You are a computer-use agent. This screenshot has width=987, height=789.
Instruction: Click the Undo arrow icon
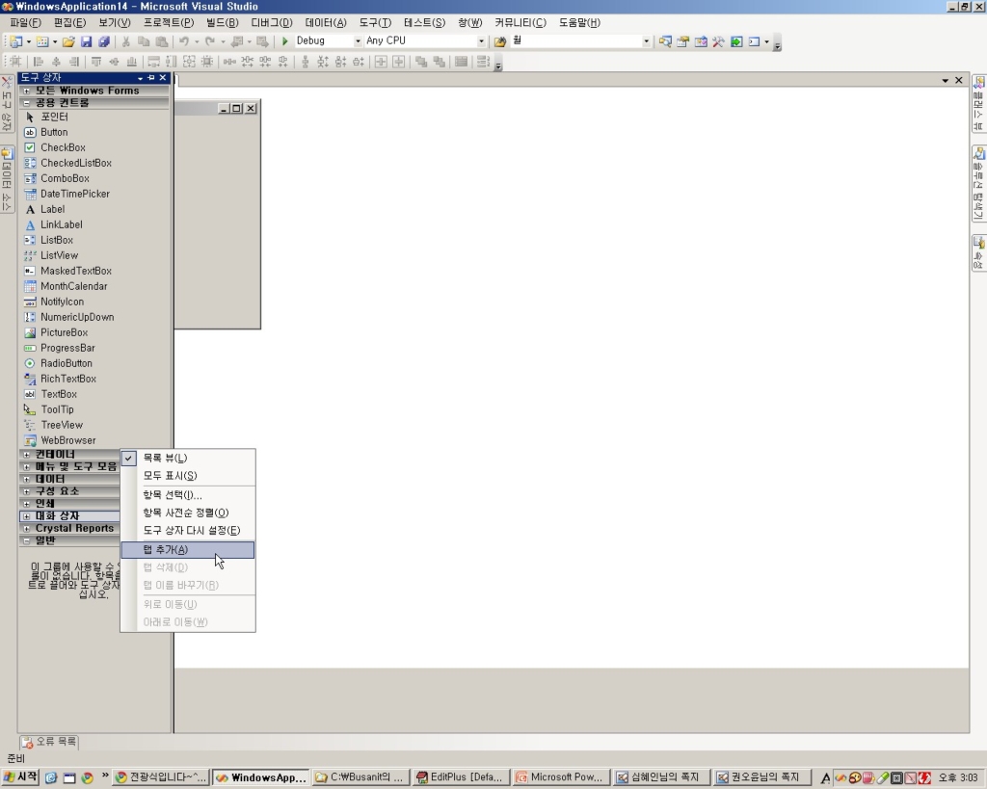(184, 41)
